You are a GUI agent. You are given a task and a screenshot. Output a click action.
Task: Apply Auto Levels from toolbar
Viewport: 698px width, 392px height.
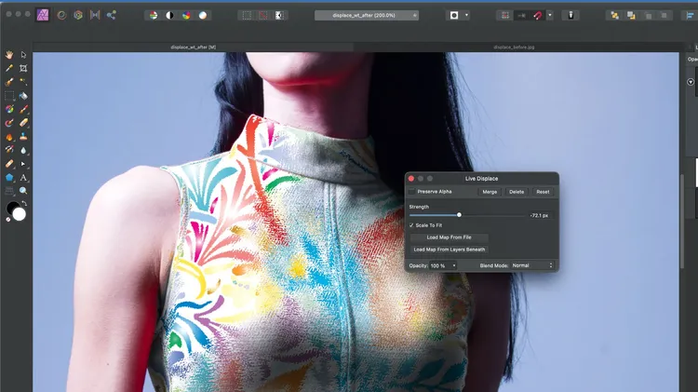(154, 15)
